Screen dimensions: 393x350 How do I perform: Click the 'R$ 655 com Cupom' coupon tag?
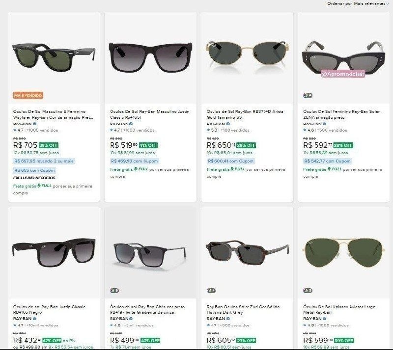(x=34, y=170)
